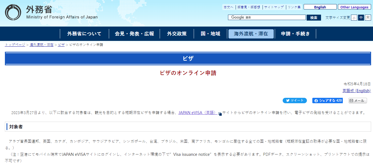
Task: Open the 国・地域 navigation menu
Action: tap(210, 34)
